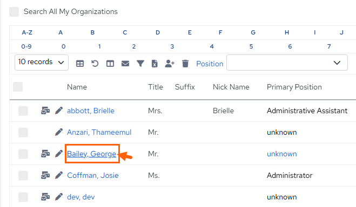Image resolution: width=356 pixels, height=207 pixels.
Task: Click the table grid view icon
Action: click(80, 64)
